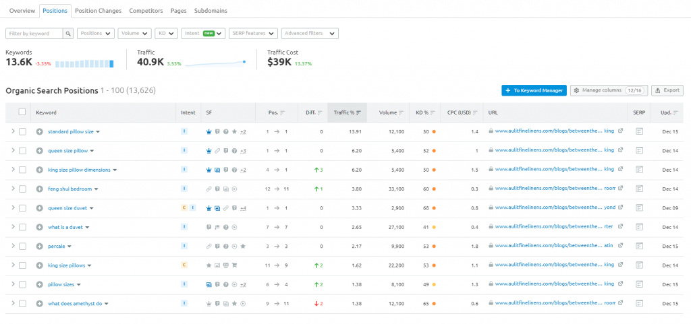Open the Advanced filters dropdown
This screenshot has height=324, width=691.
(x=310, y=34)
